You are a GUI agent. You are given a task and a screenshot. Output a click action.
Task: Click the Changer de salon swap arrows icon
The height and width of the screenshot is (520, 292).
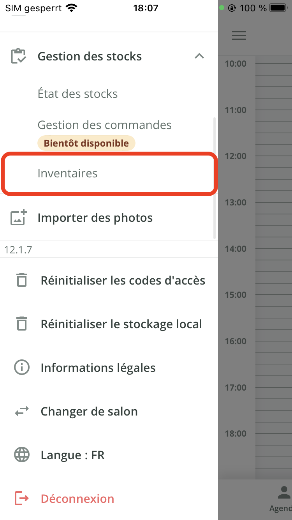pos(22,411)
